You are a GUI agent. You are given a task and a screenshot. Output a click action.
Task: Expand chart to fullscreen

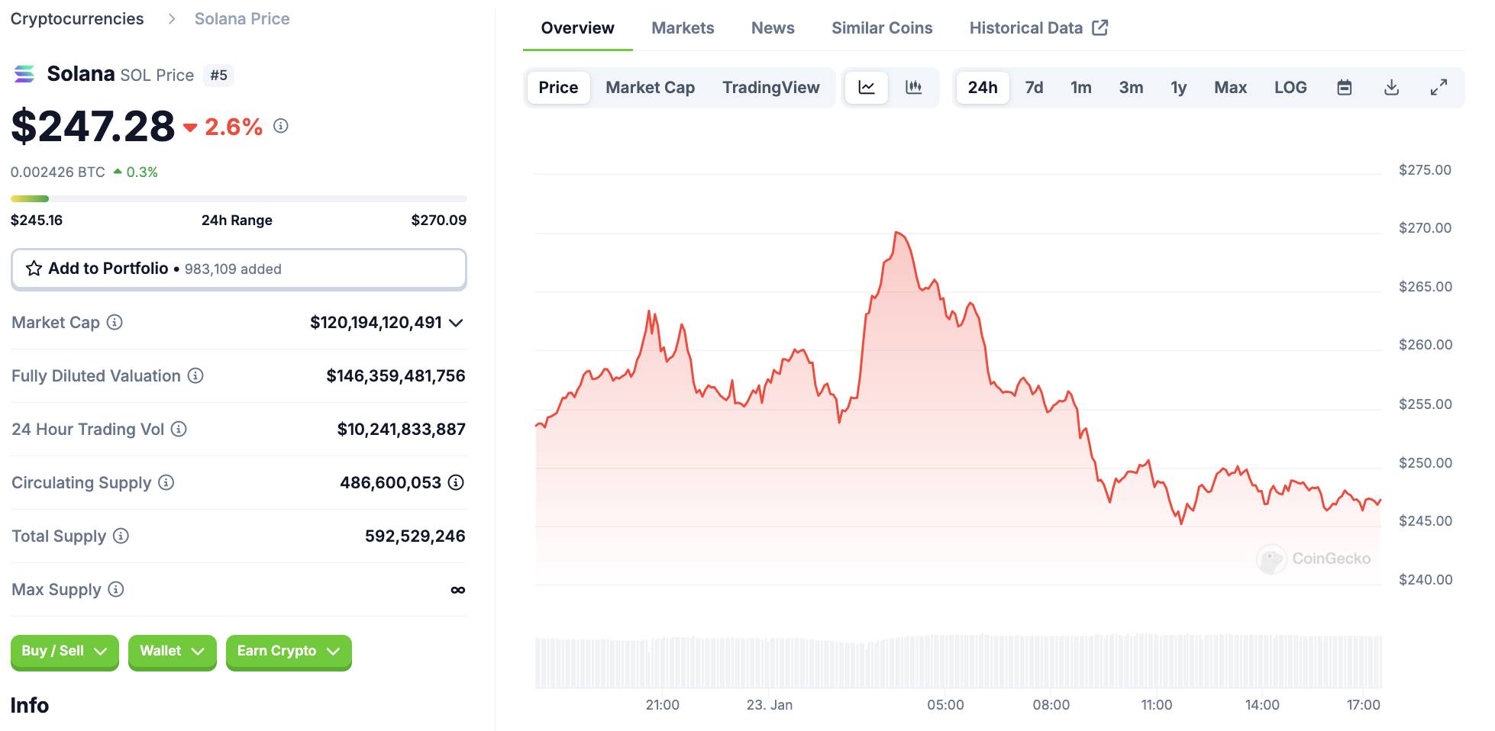tap(1438, 88)
